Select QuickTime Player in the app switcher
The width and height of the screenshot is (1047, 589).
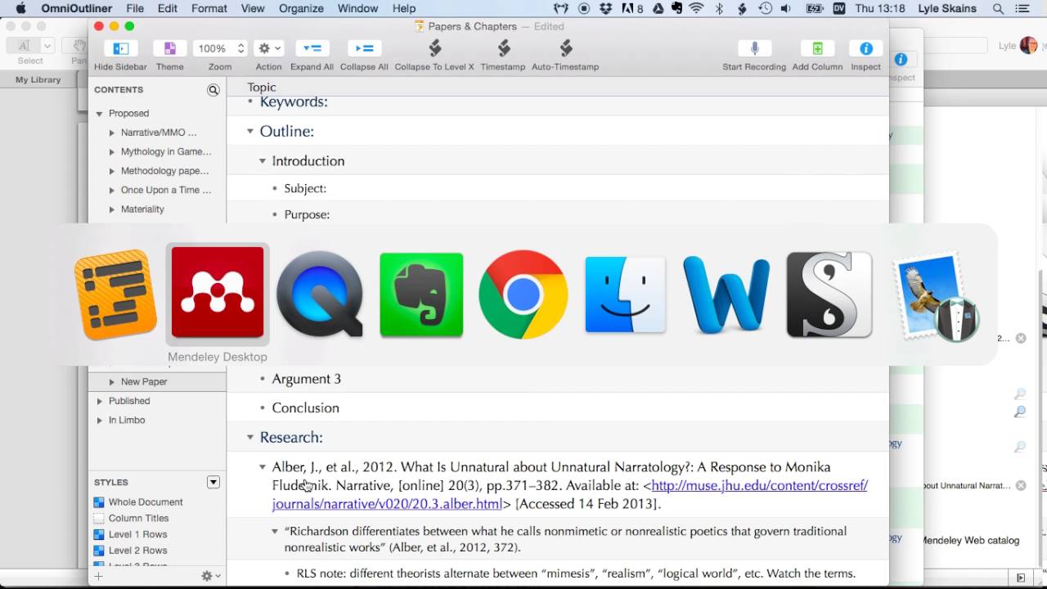click(x=320, y=294)
